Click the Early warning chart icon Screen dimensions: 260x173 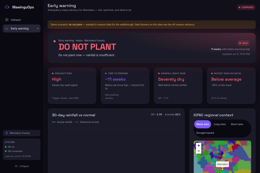pyautogui.click(x=7, y=28)
